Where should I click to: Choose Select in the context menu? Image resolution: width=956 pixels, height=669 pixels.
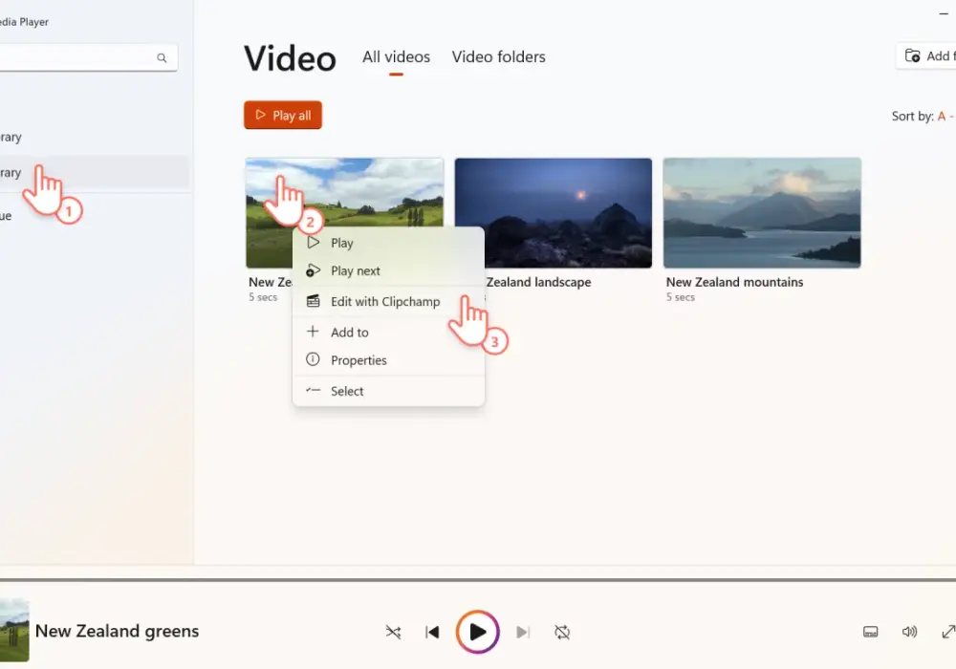coord(388,391)
